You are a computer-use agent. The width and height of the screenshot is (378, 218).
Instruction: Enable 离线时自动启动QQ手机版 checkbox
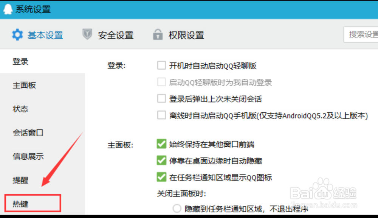click(x=161, y=115)
